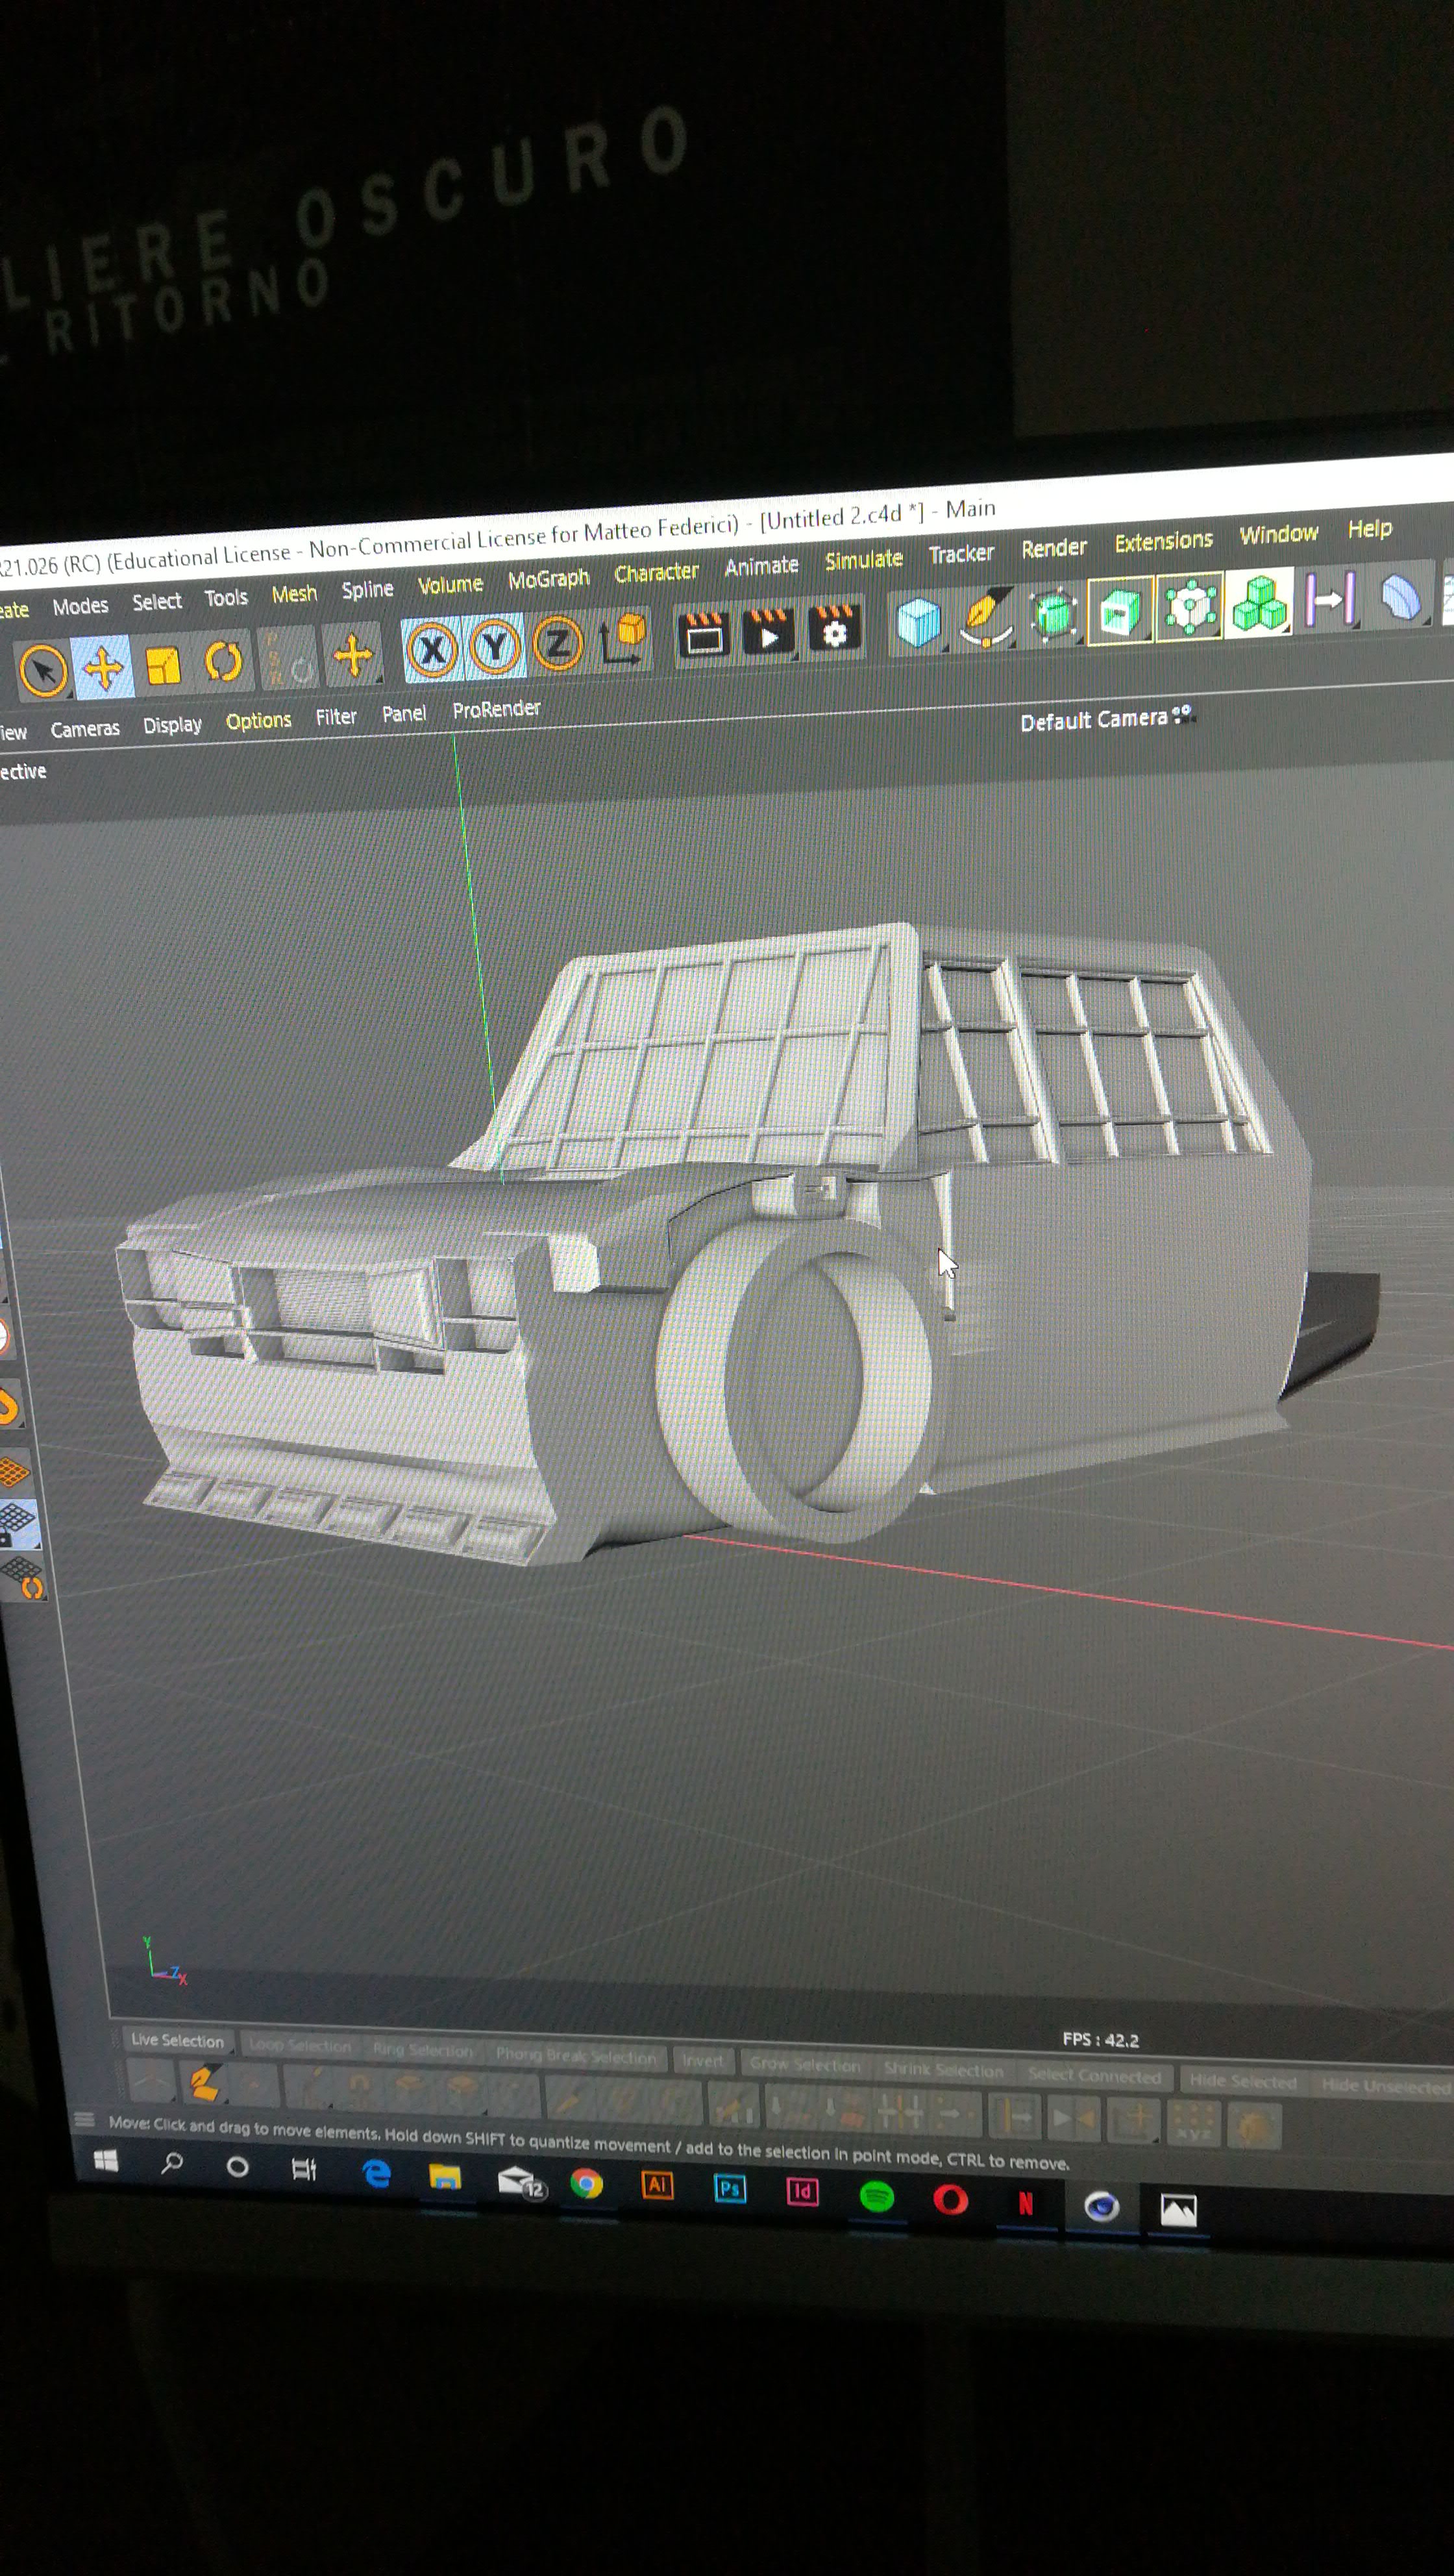1454x2576 pixels.
Task: Open viewport Cameras menu
Action: [x=85, y=729]
